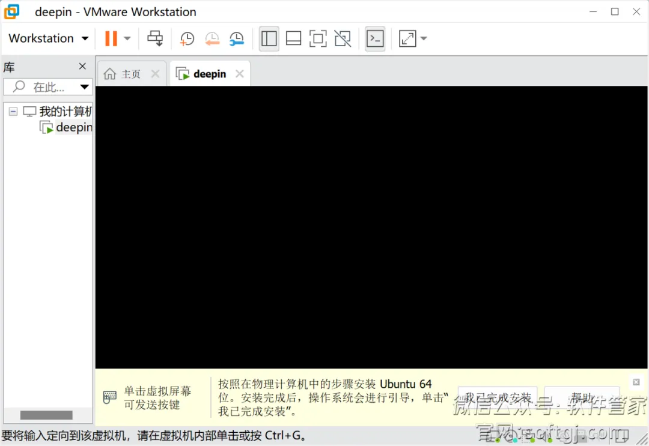Close the 主页 tab
The height and width of the screenshot is (446, 649).
[155, 74]
